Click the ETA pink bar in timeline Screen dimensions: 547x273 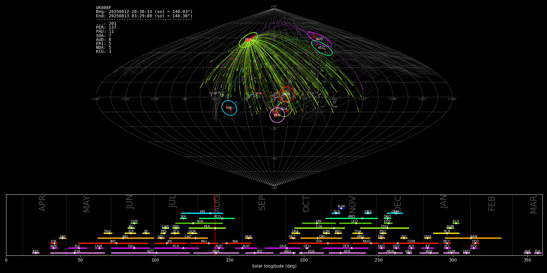[x=77, y=253]
